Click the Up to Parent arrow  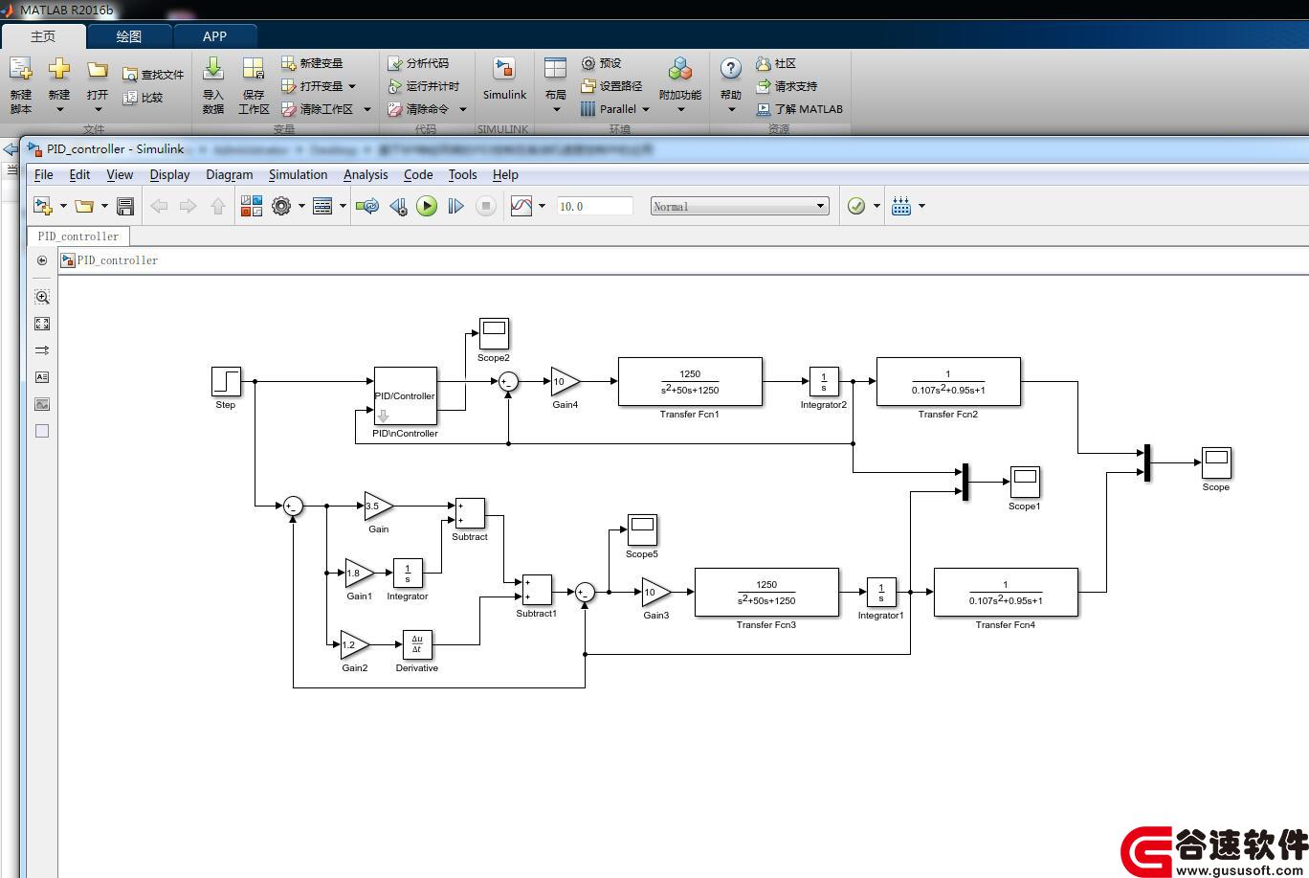(218, 206)
